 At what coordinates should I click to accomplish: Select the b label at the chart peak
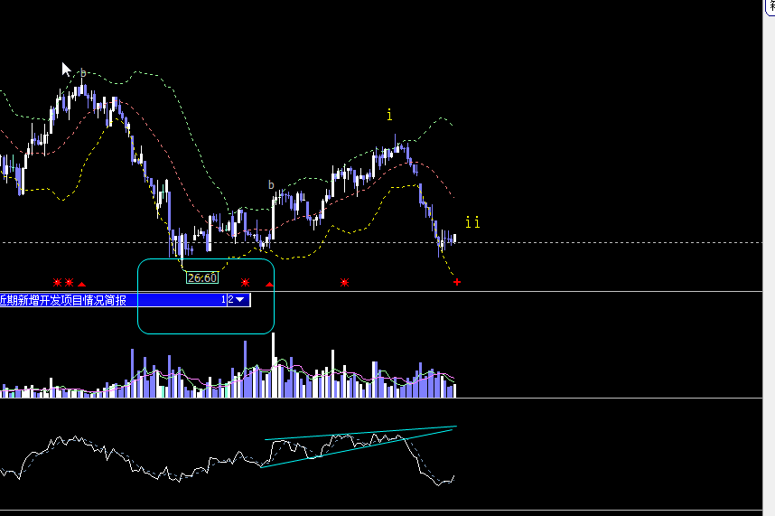83,73
